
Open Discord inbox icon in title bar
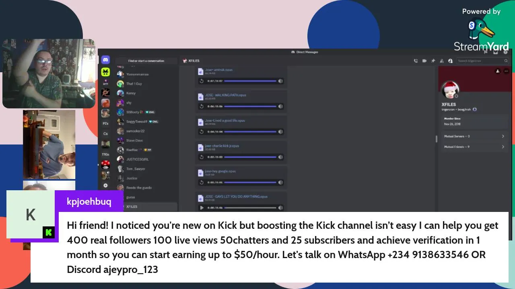coord(496,52)
